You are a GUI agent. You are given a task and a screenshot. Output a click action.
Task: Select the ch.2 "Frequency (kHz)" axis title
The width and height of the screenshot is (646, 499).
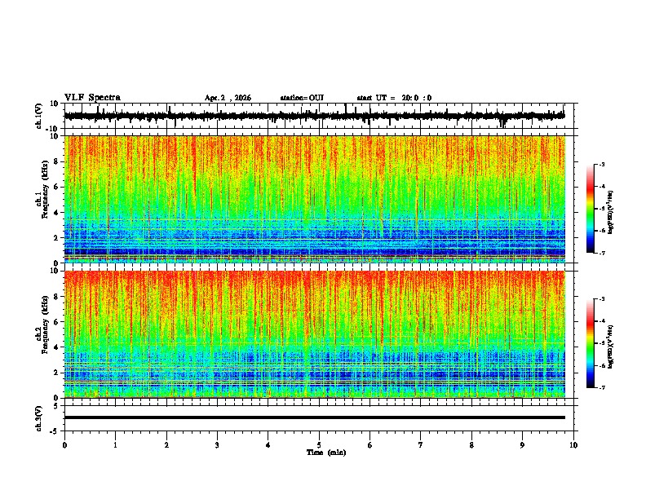45,325
